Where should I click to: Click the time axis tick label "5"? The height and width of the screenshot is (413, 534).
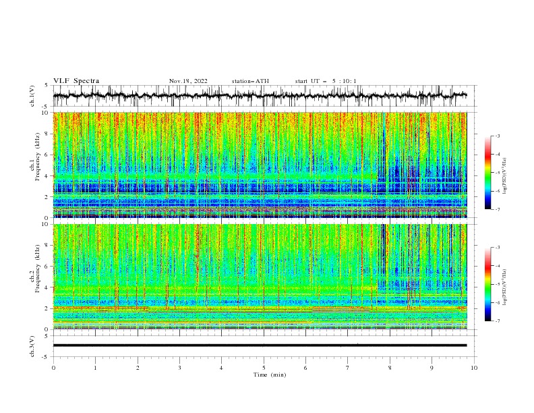(x=264, y=368)
